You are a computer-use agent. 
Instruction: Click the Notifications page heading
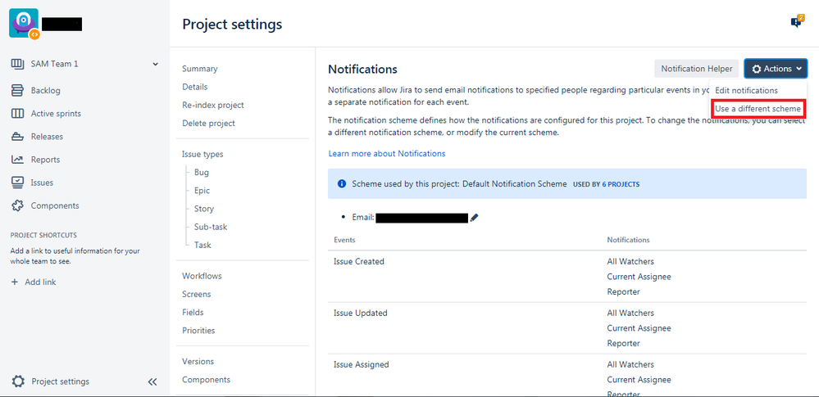(362, 69)
